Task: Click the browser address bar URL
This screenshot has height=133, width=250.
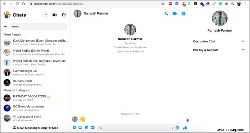Action: click(58, 4)
